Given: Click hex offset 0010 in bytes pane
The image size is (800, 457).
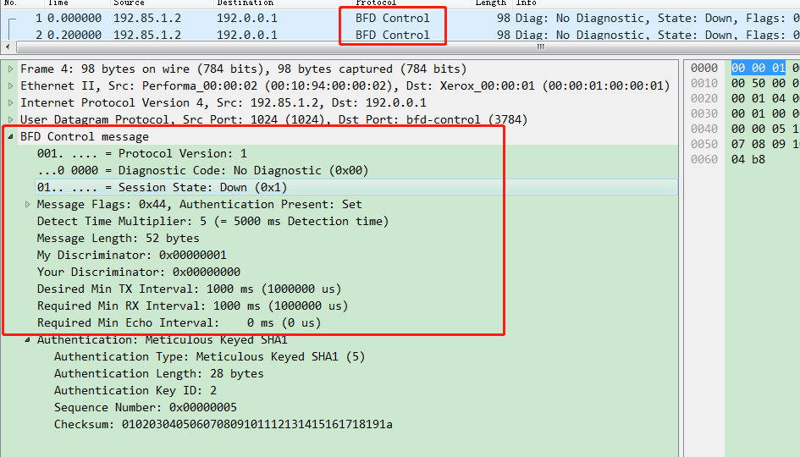Looking at the screenshot, I should (x=704, y=83).
